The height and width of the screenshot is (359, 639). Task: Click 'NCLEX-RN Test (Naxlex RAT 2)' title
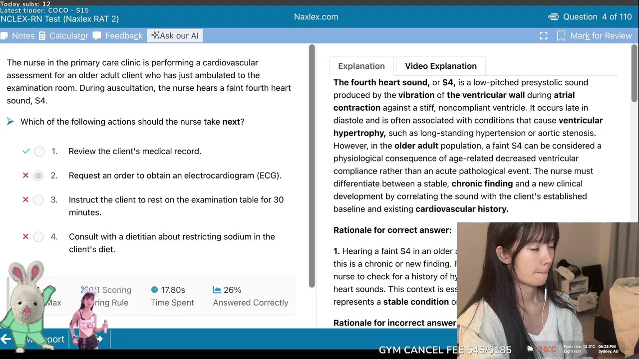coord(59,19)
